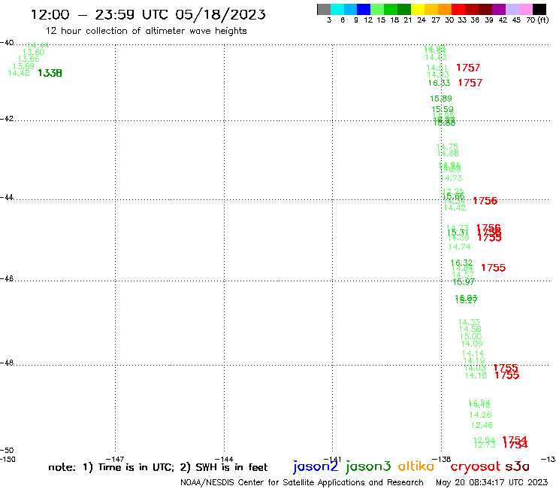Click the -144 longitude axis label
The height and width of the screenshot is (489, 556).
[224, 459]
